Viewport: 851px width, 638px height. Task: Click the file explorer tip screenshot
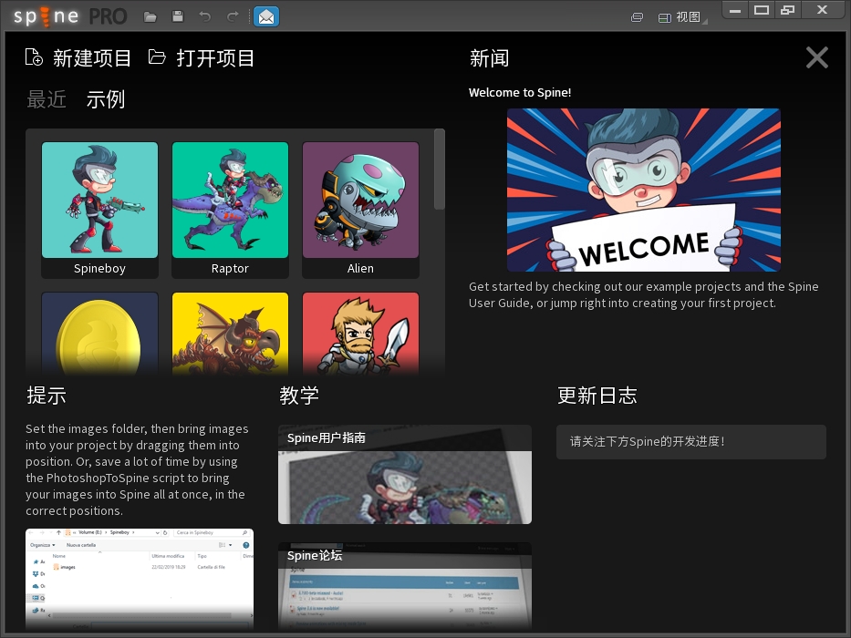140,579
